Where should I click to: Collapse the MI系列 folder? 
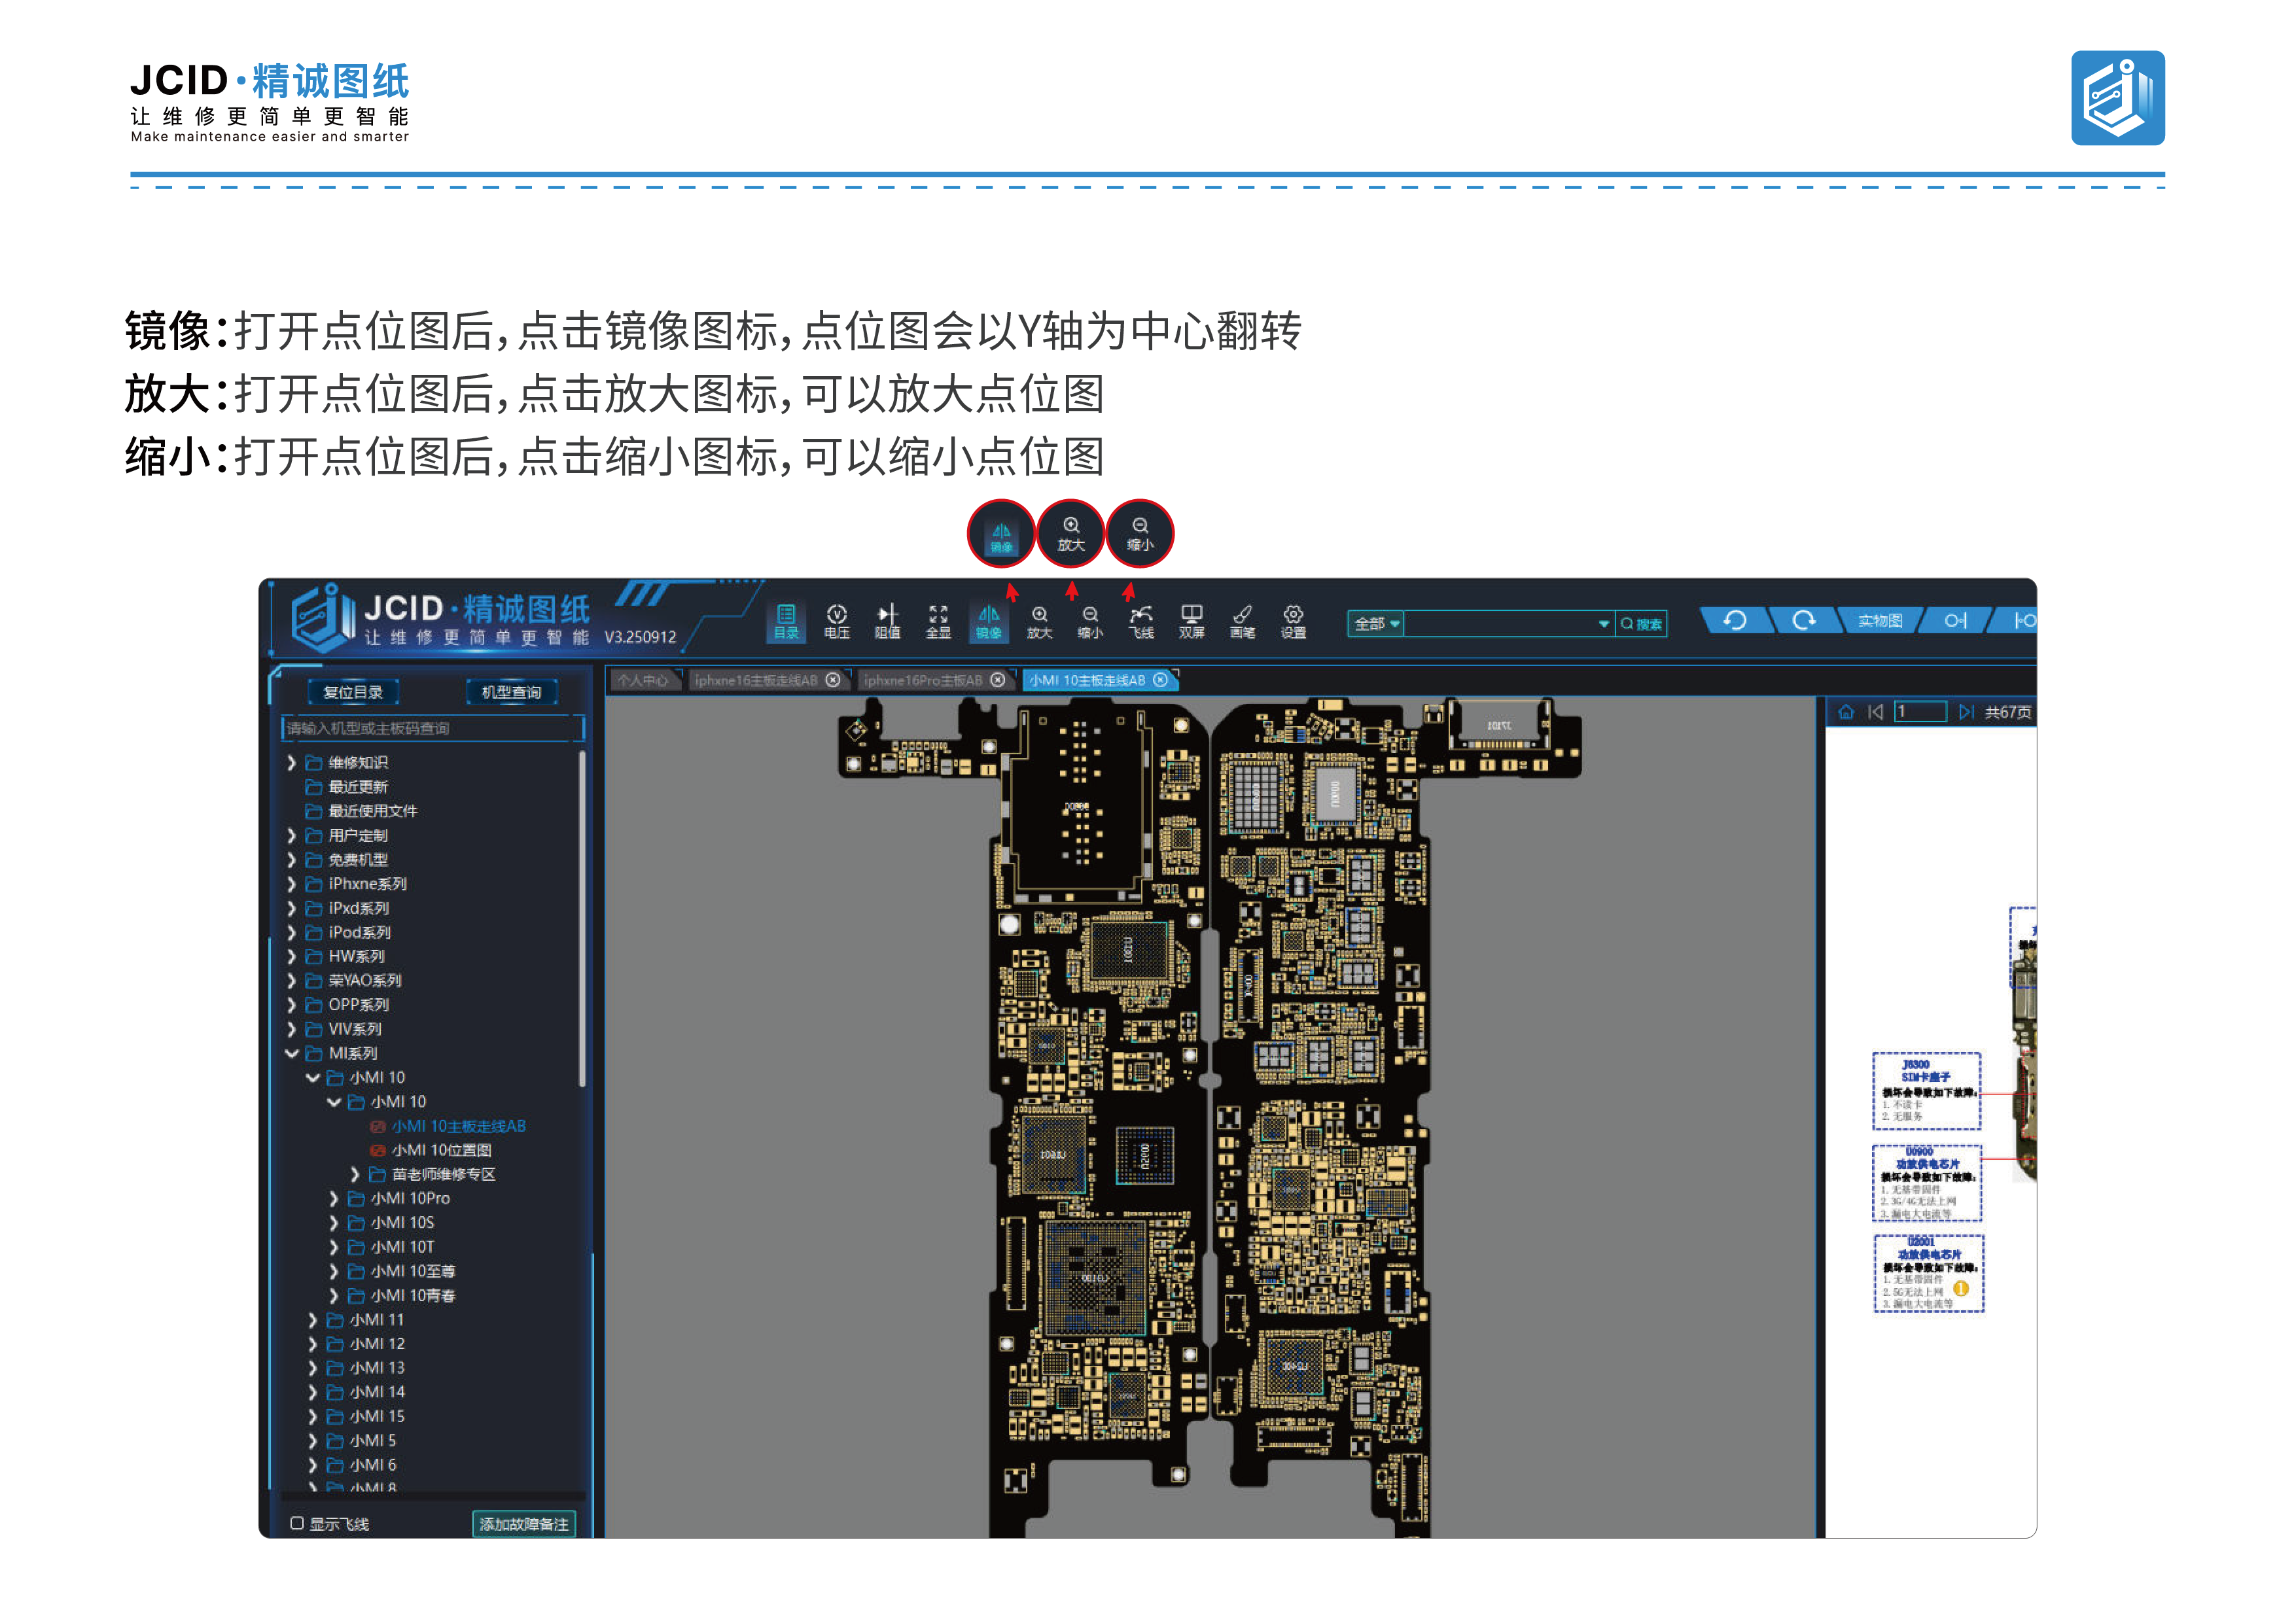(292, 1053)
